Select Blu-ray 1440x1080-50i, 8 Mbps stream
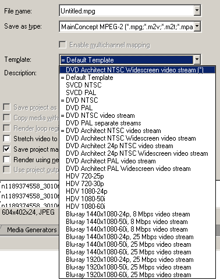The height and width of the screenshot is (280, 220). pos(137,222)
